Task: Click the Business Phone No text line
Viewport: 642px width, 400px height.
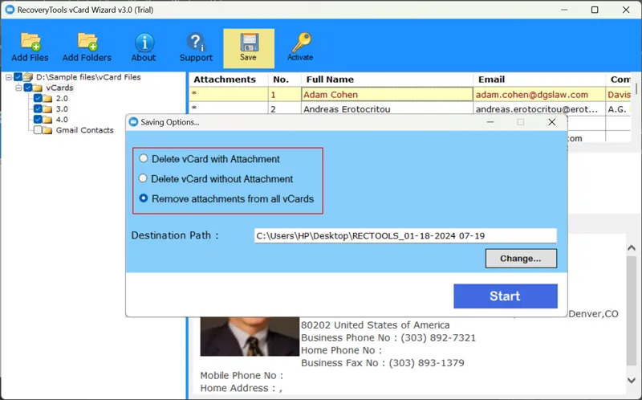Action: click(388, 337)
